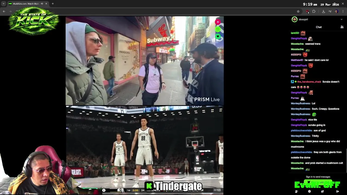Click the date 29 Mar 2026
The width and height of the screenshot is (347, 195).
[x=330, y=4]
